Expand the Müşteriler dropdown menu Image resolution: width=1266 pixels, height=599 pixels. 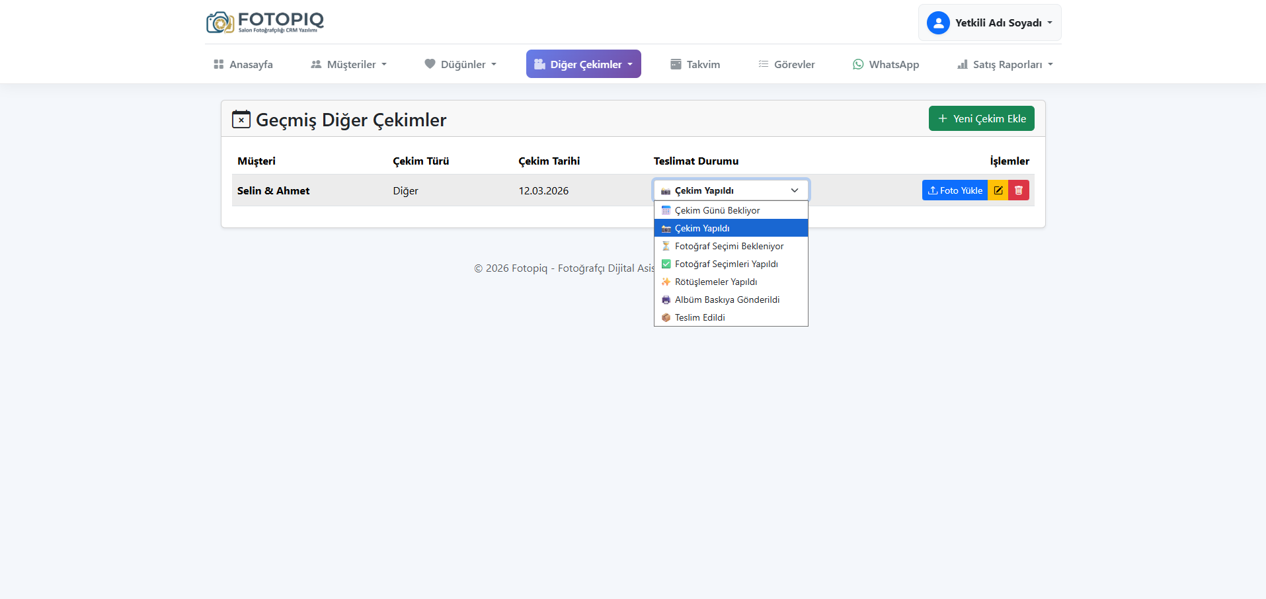[348, 64]
